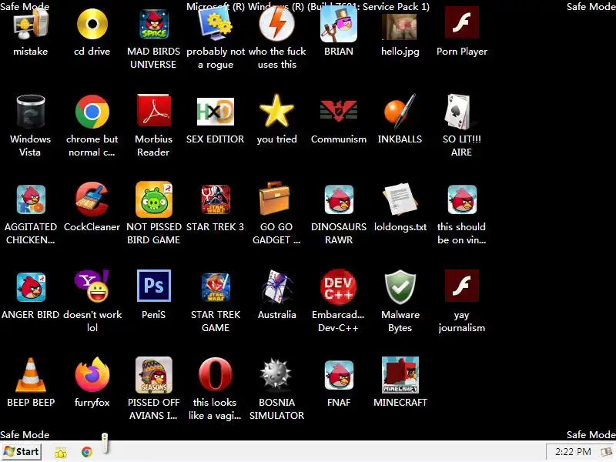Launch INKBALLS orange ball icon
The image size is (616, 462).
tap(400, 111)
